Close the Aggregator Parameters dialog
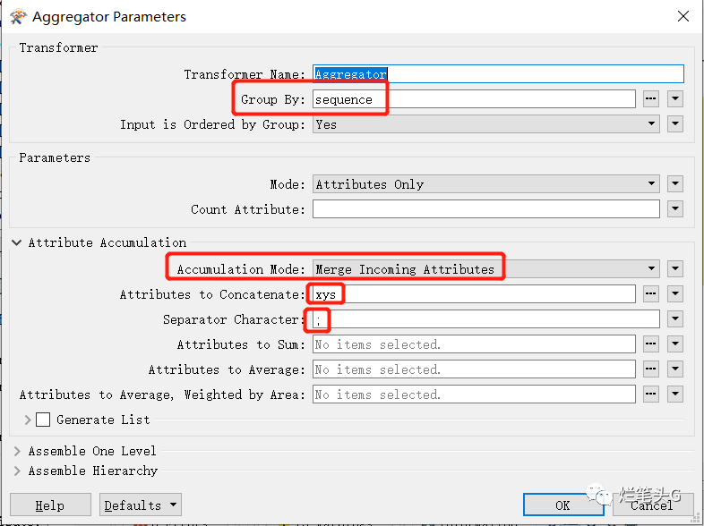704x526 pixels. pyautogui.click(x=683, y=17)
